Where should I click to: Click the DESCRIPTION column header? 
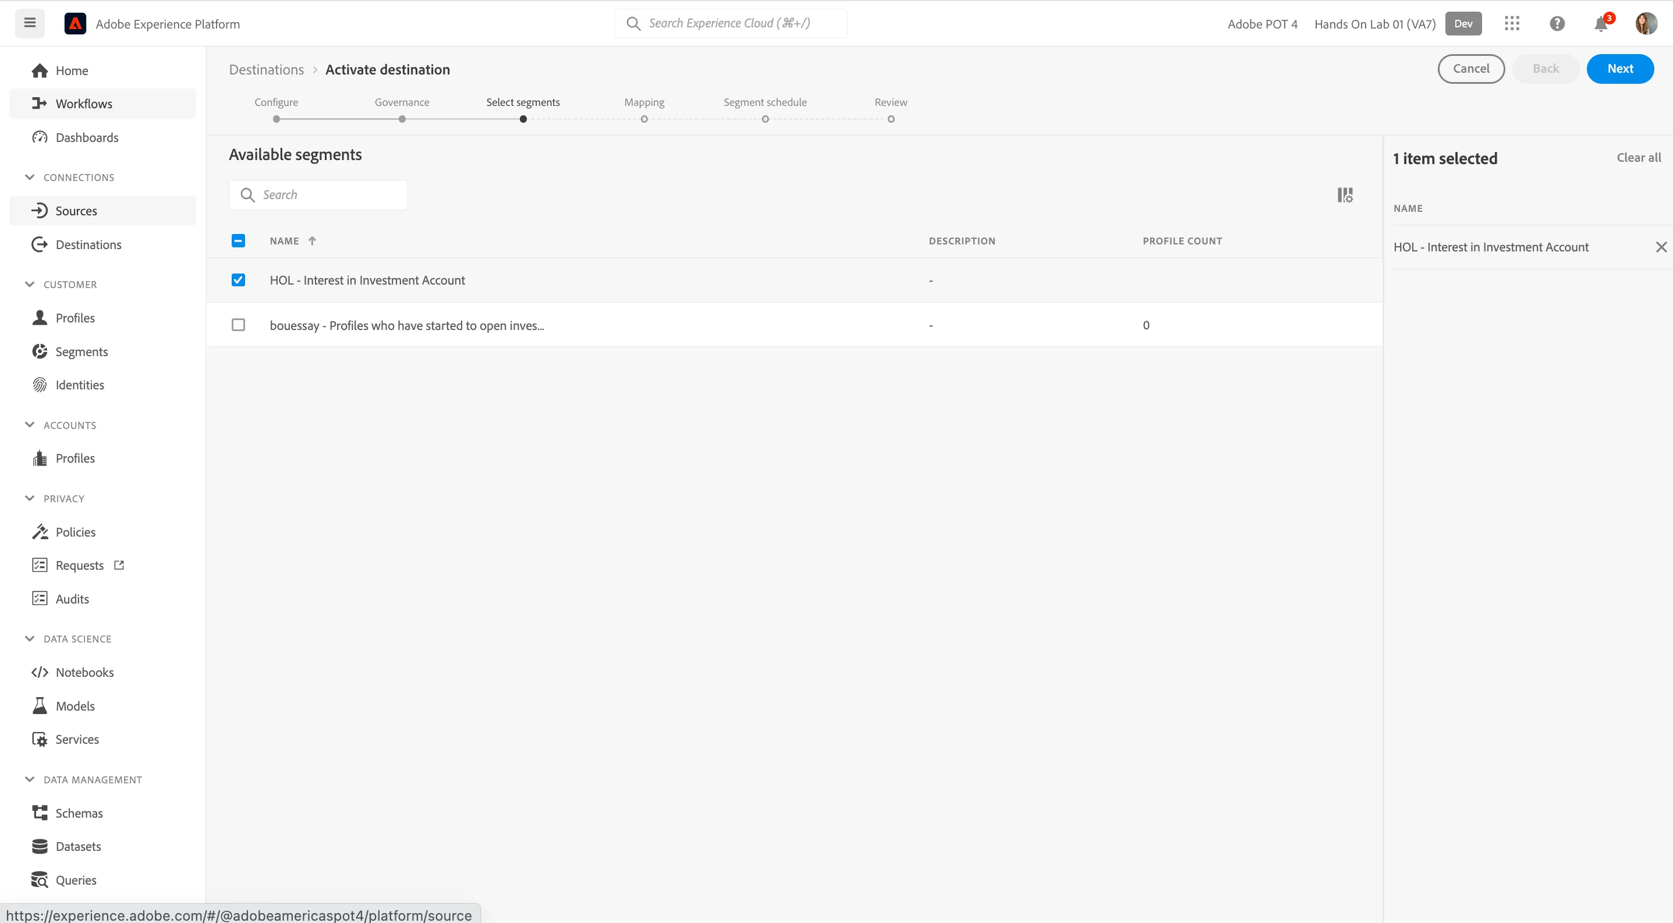(962, 241)
